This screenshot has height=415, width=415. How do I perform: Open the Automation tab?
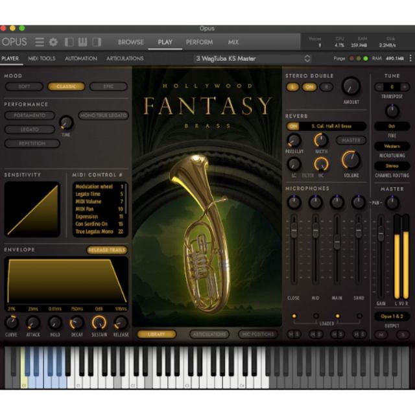[x=81, y=58]
